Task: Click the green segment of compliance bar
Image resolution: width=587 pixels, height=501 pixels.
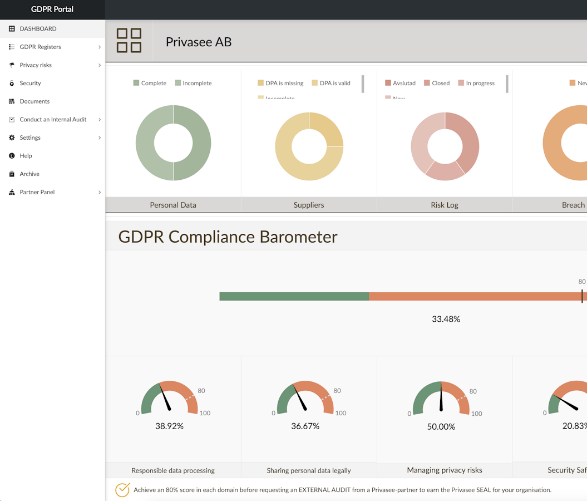Action: [x=294, y=296]
